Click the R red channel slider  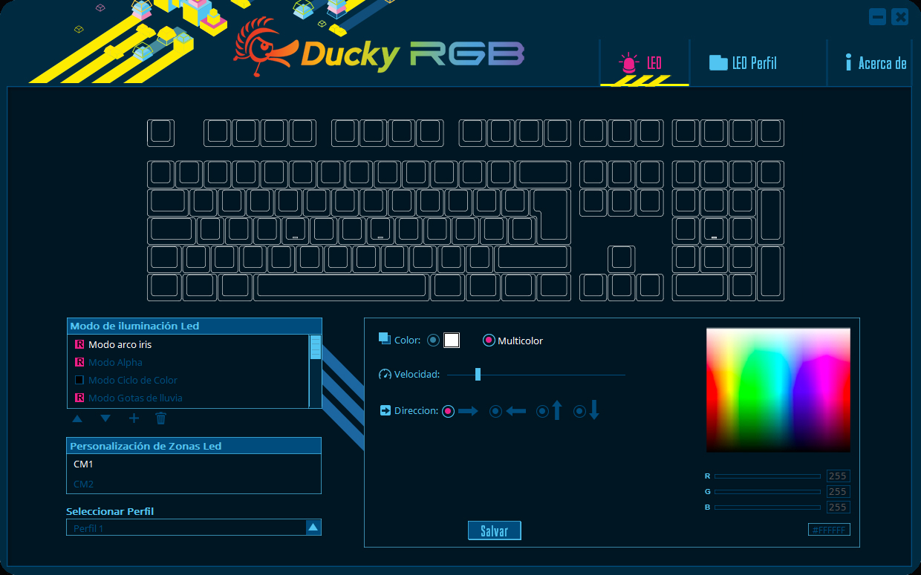pyautogui.click(x=767, y=476)
